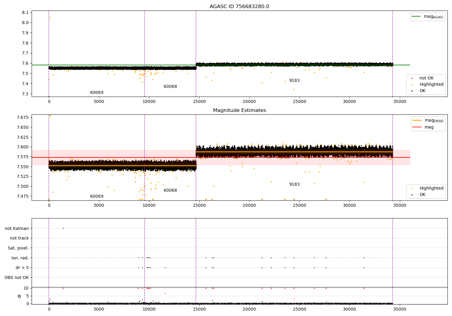452x316 pixels.
Task: Click the obsid label '9183' in the middle plot
Action: tap(294, 184)
